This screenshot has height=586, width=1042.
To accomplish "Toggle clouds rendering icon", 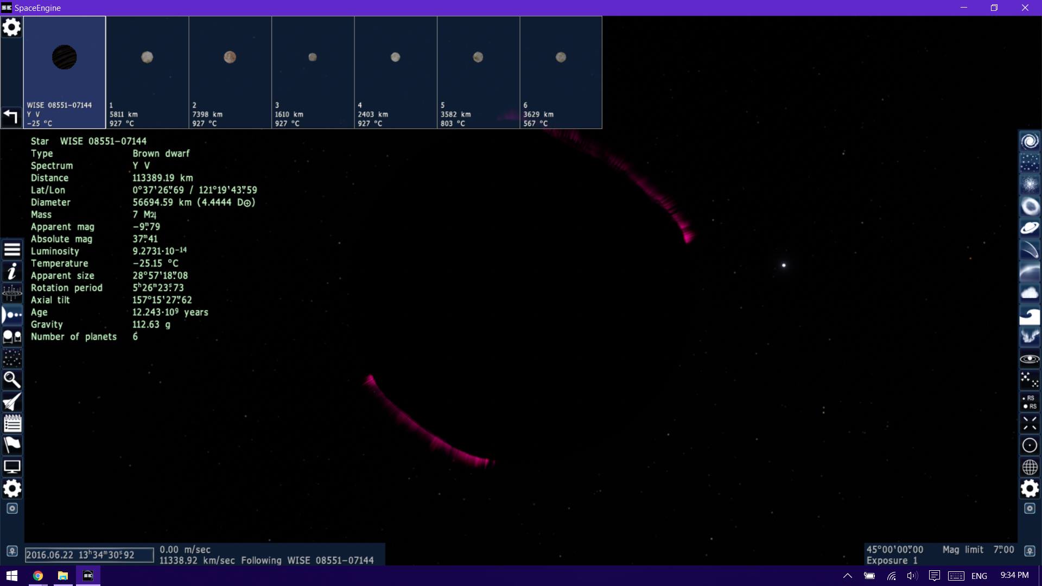I will point(1030,293).
